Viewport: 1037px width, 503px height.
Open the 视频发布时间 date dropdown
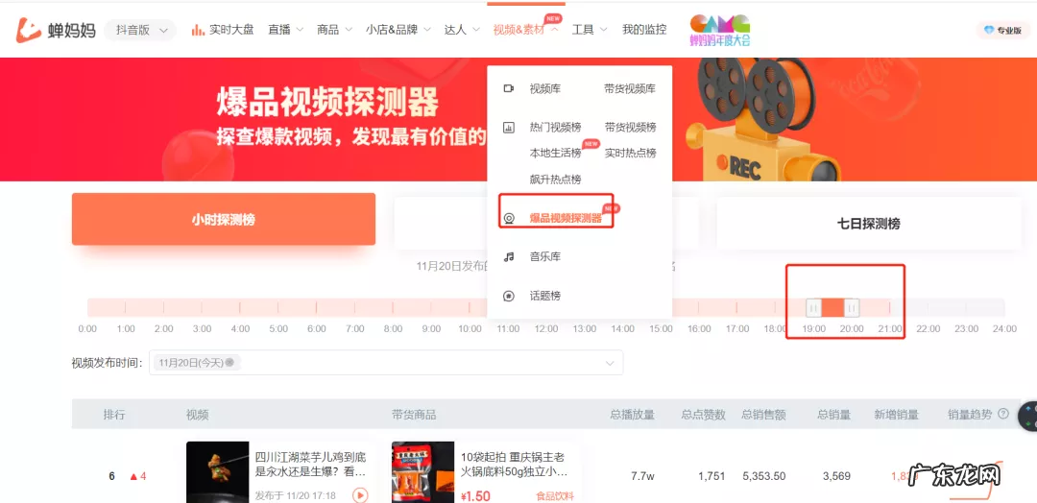pos(386,362)
